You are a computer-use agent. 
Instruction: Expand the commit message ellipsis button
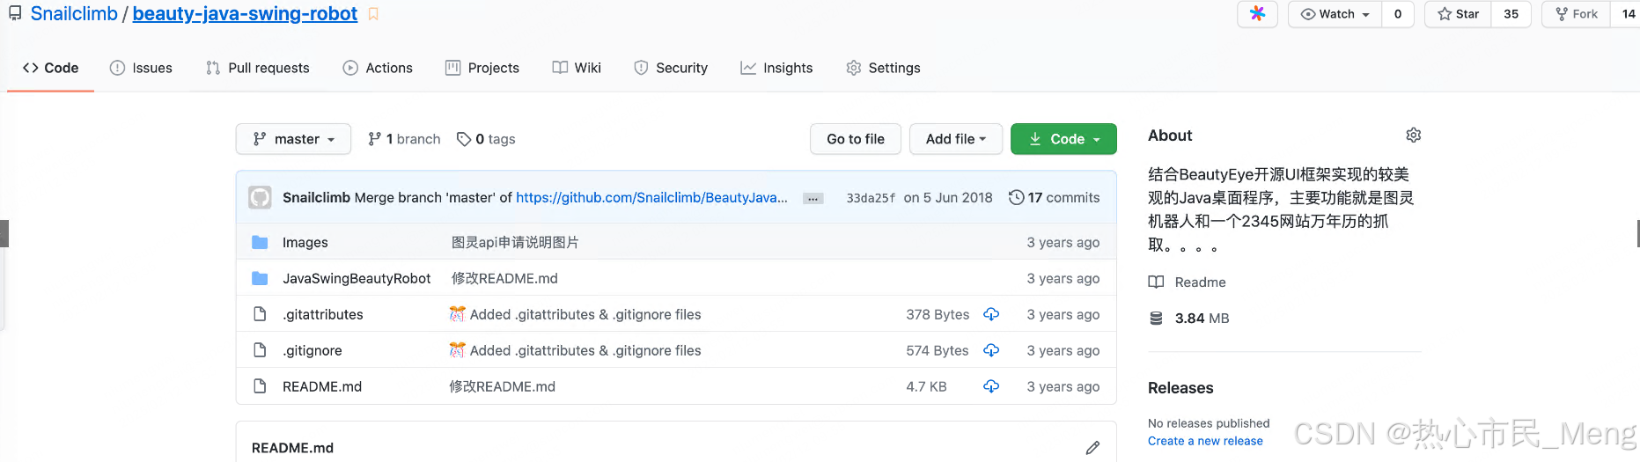tap(813, 199)
